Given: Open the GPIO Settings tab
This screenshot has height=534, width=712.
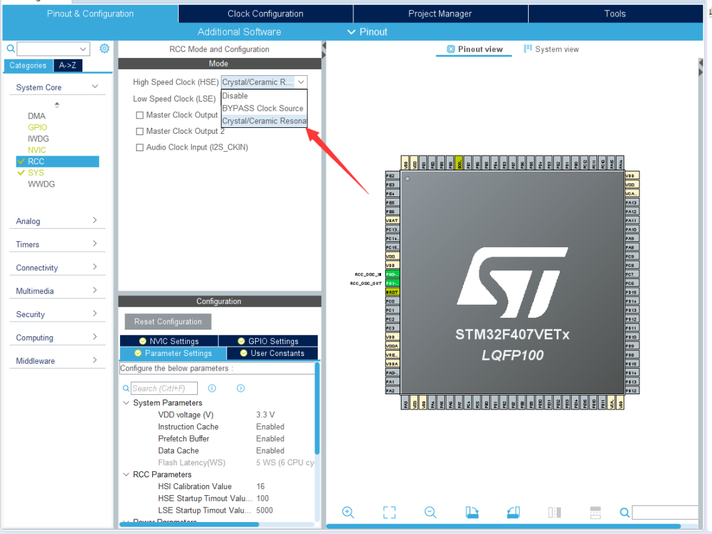Looking at the screenshot, I should point(268,341).
